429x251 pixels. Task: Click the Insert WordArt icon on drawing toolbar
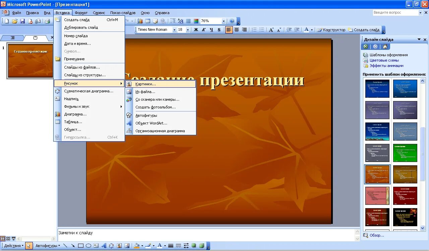(x=104, y=245)
